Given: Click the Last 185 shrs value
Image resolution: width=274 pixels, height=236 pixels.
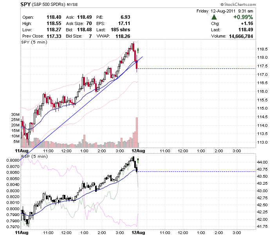Looking at the screenshot, I should (x=121, y=30).
